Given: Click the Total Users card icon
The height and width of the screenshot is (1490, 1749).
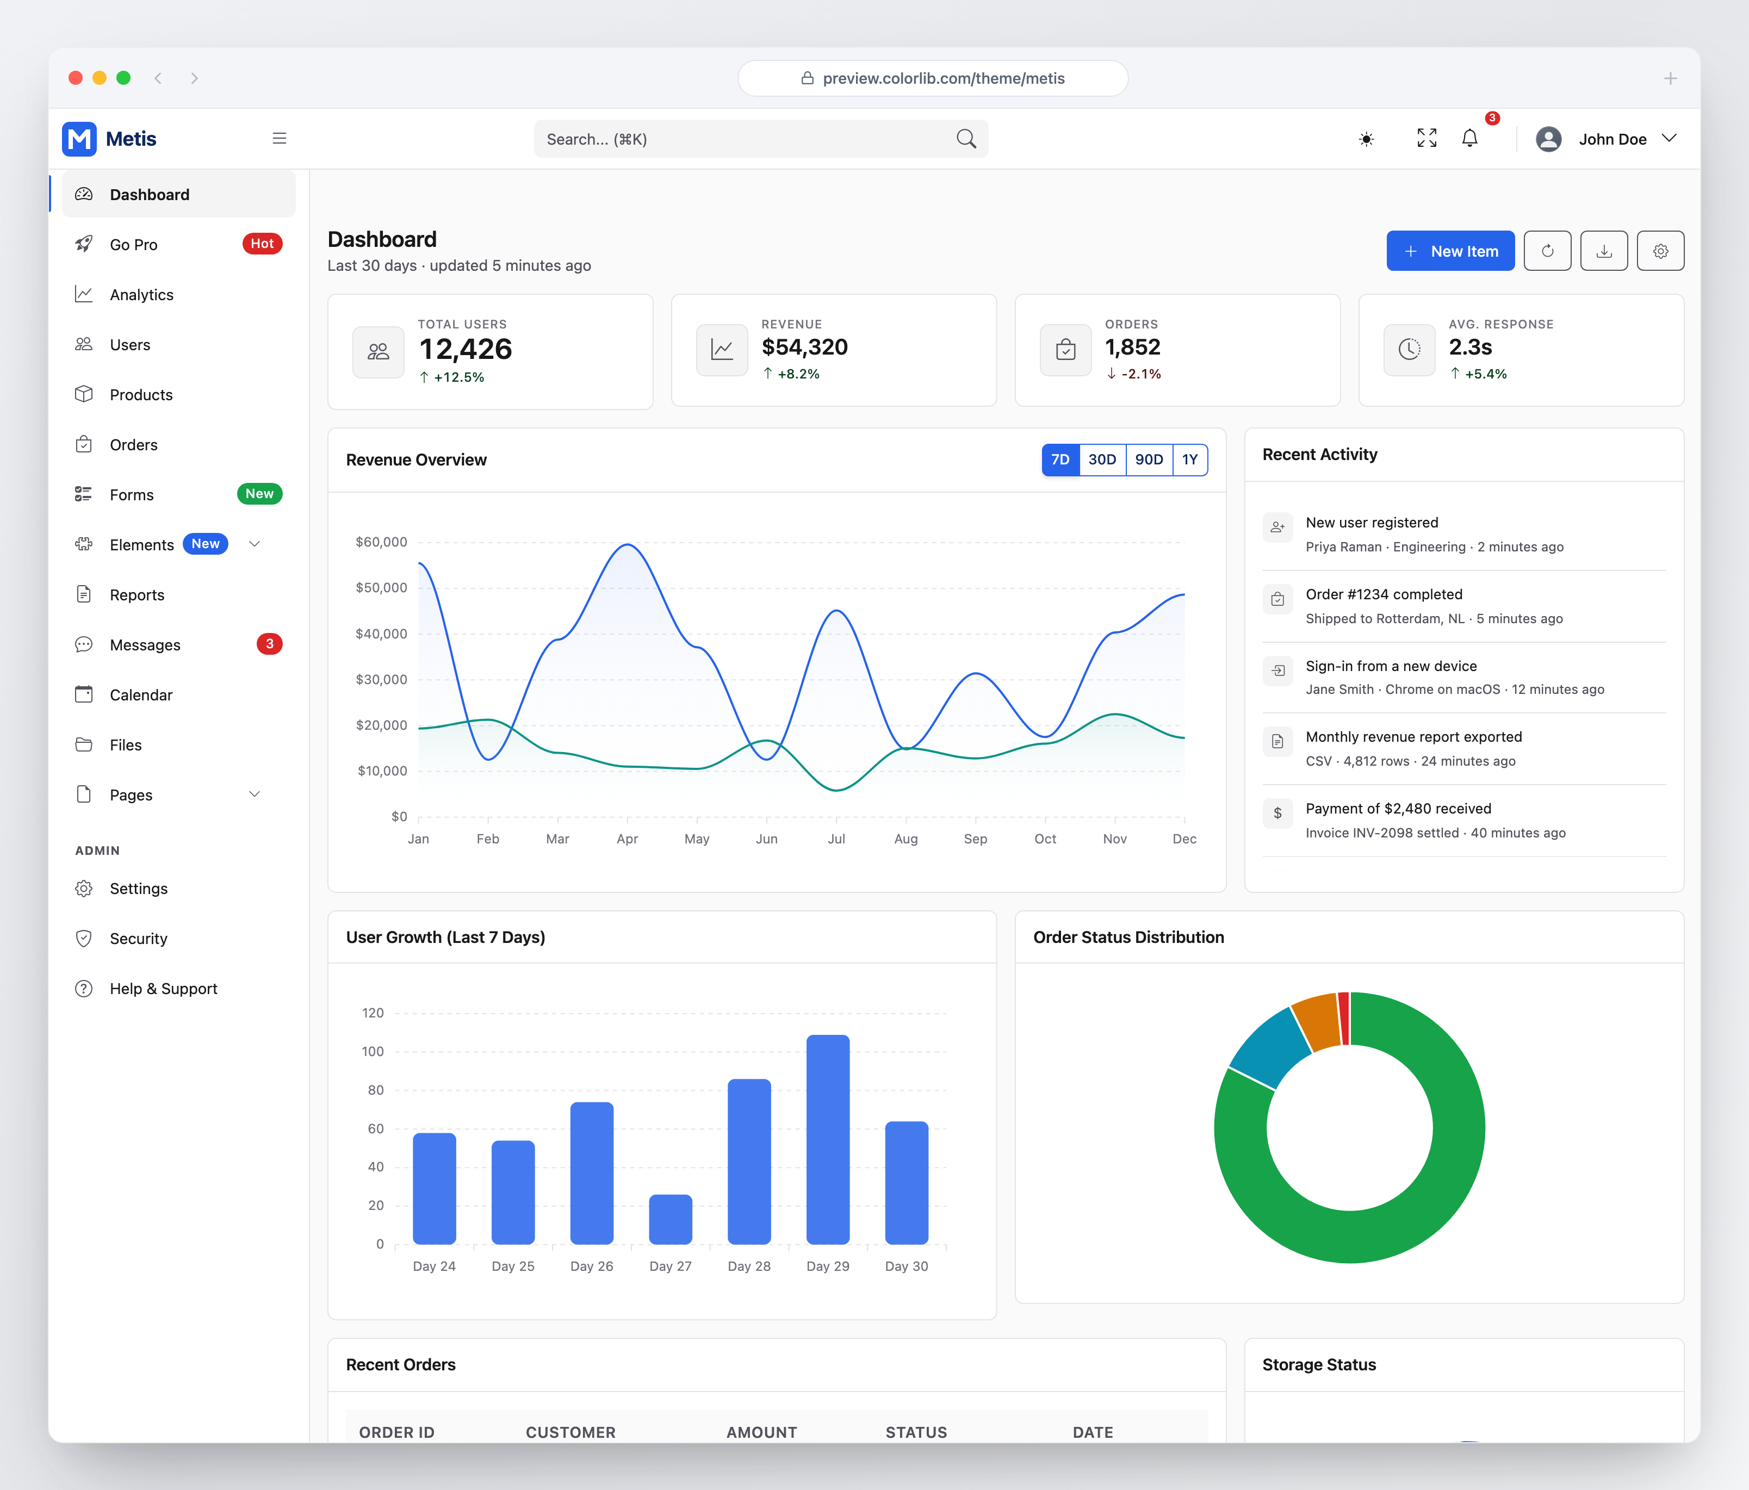Looking at the screenshot, I should pyautogui.click(x=378, y=352).
